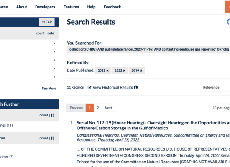Open the Relevance sort dropdown
The height and width of the screenshot is (167, 230).
pyautogui.click(x=215, y=87)
